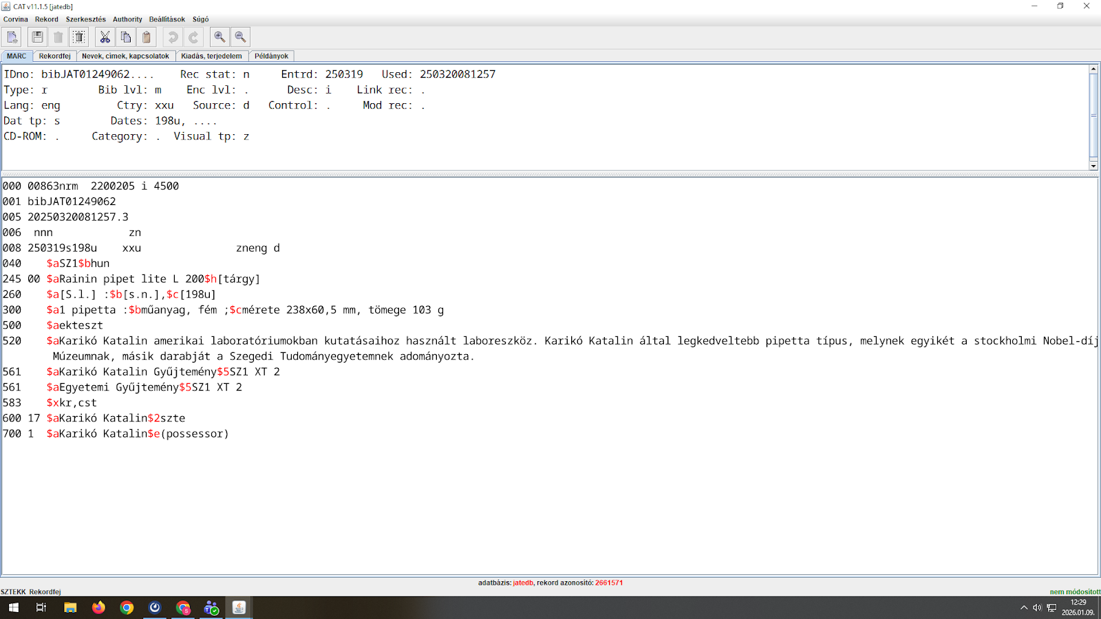This screenshot has width=1101, height=619.
Task: Zoom in with the magnifier plus icon
Action: 220,37
